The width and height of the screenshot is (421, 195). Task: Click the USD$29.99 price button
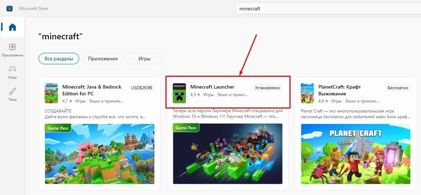(x=142, y=87)
